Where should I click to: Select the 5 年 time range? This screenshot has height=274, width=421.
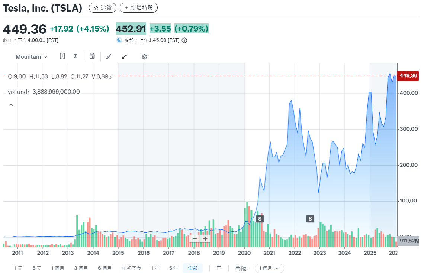tap(173, 268)
